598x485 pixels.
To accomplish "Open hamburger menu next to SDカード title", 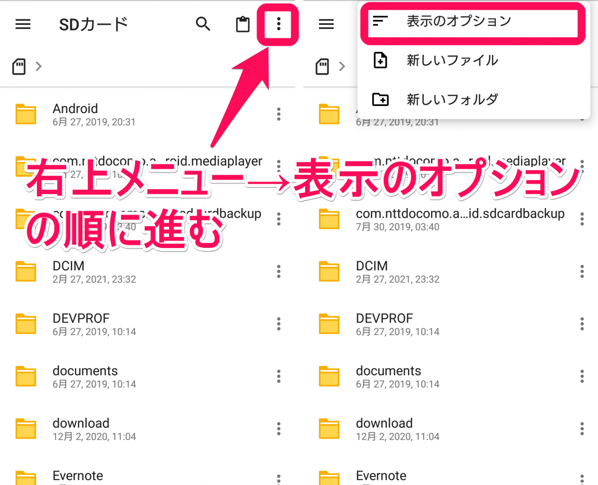I will tap(23, 24).
